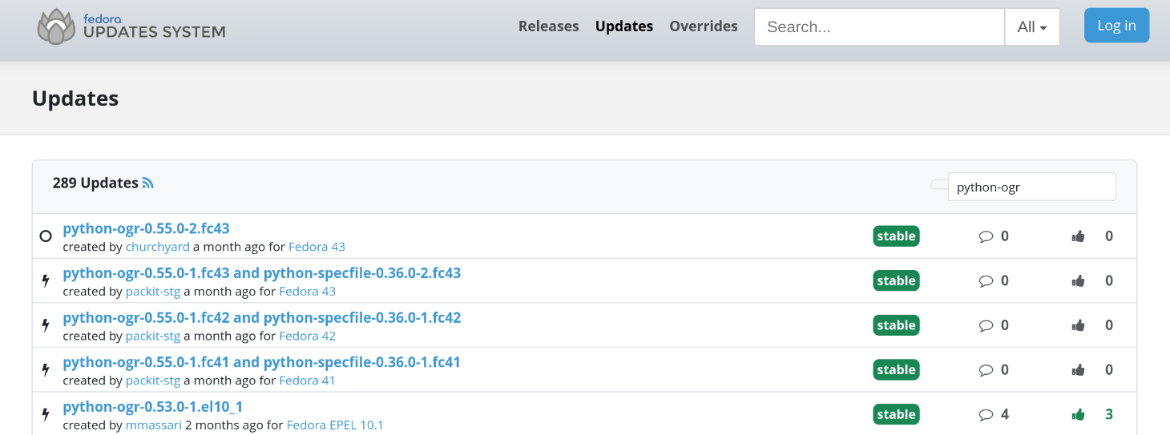Image resolution: width=1170 pixels, height=435 pixels.
Task: Focus the main Search field
Action: 879,26
